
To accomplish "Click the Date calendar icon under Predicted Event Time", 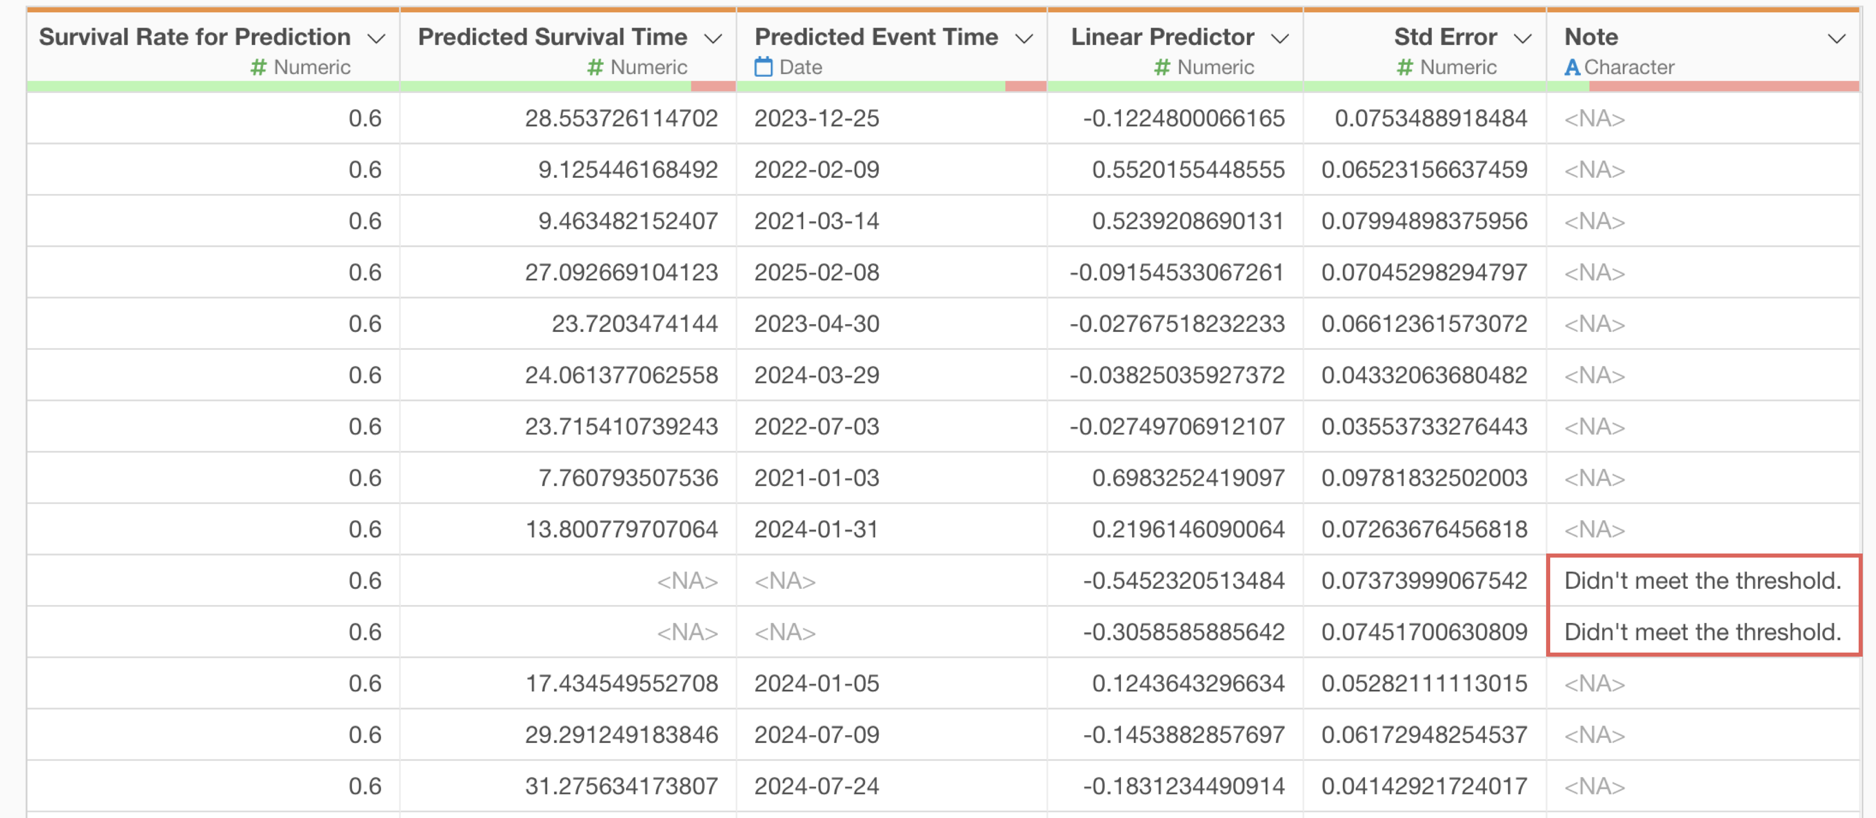I will tap(762, 67).
